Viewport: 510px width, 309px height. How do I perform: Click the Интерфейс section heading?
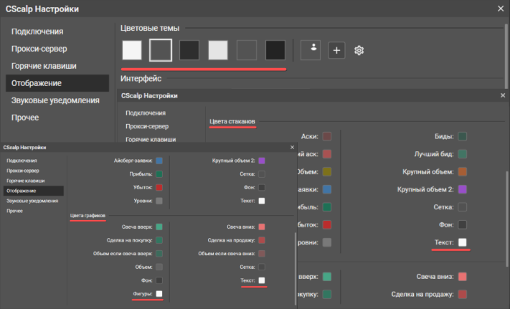pyautogui.click(x=141, y=78)
